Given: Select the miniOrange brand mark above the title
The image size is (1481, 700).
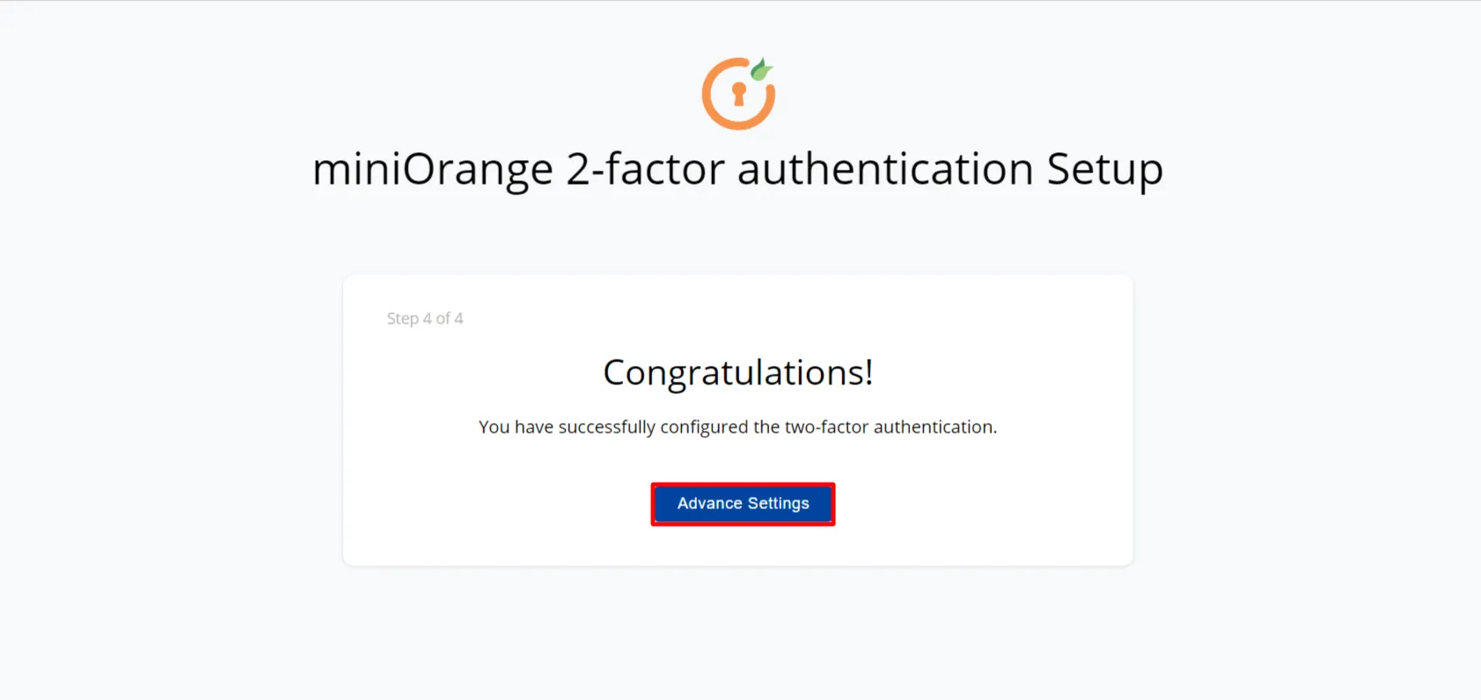Looking at the screenshot, I should (737, 92).
